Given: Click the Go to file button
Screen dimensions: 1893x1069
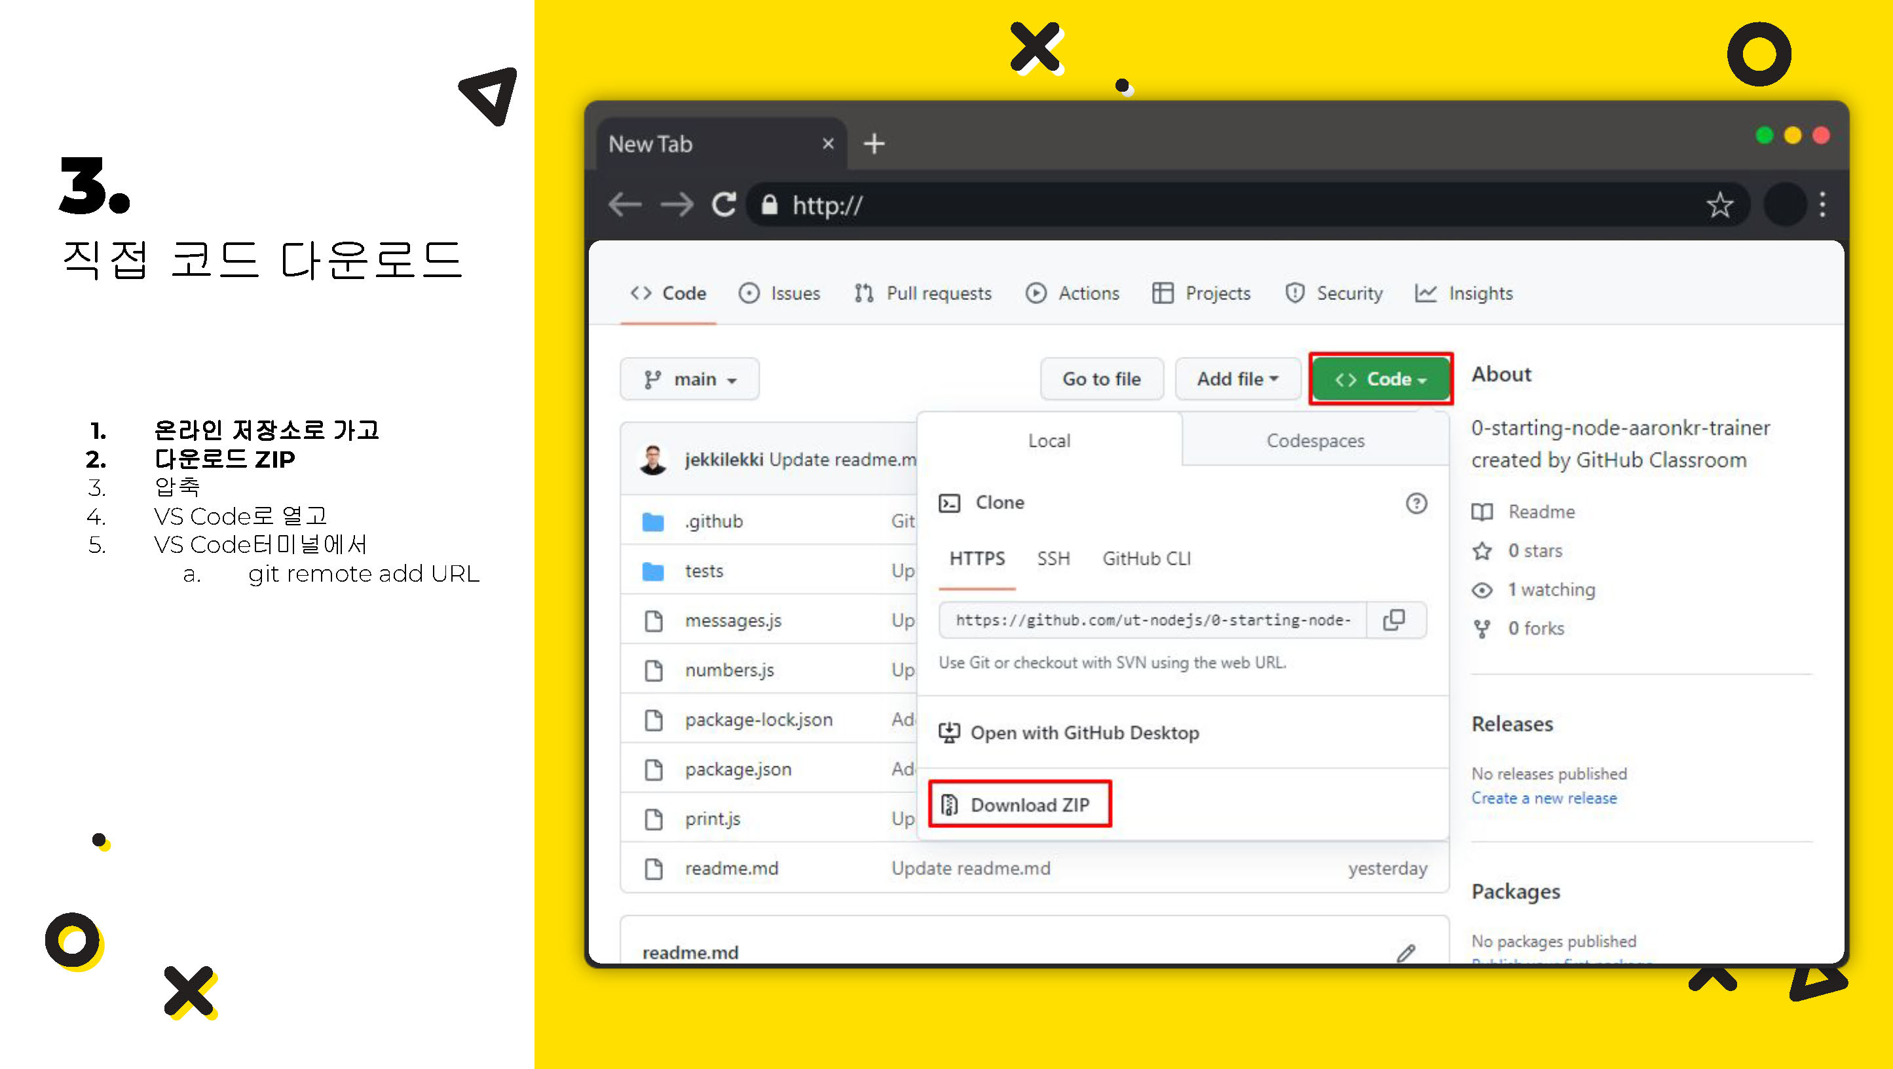Looking at the screenshot, I should pyautogui.click(x=1101, y=379).
